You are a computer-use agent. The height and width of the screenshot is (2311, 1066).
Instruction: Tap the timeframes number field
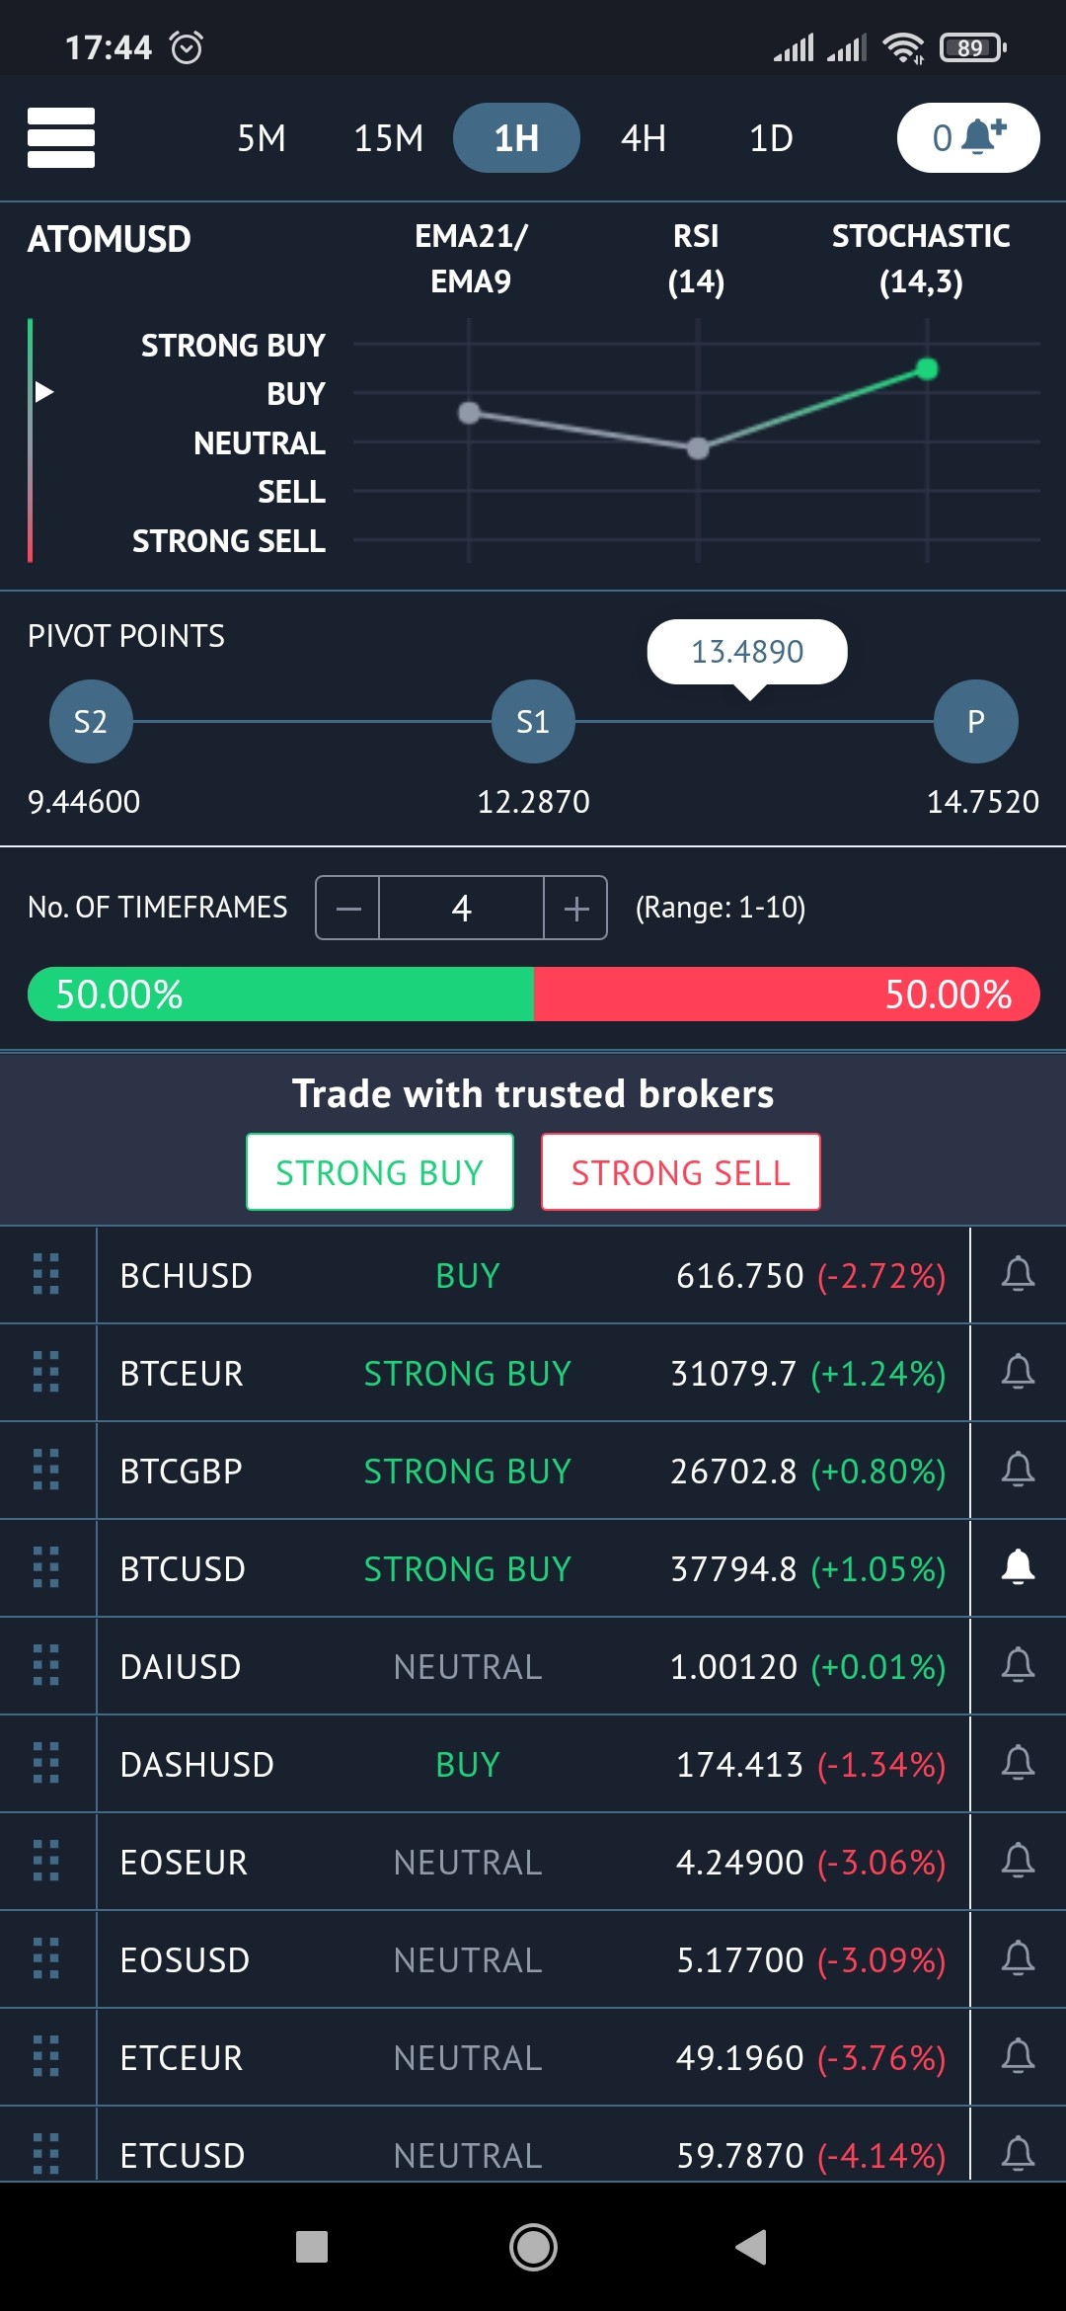coord(461,908)
